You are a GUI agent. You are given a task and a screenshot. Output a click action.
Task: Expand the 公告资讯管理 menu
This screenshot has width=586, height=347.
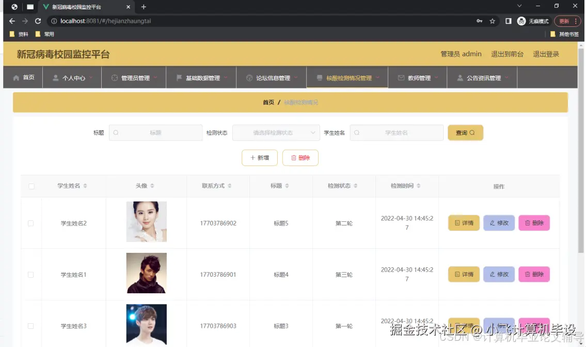[x=482, y=78]
